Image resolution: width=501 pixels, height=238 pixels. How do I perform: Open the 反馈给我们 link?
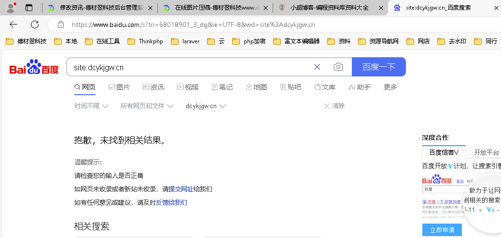click(171, 202)
